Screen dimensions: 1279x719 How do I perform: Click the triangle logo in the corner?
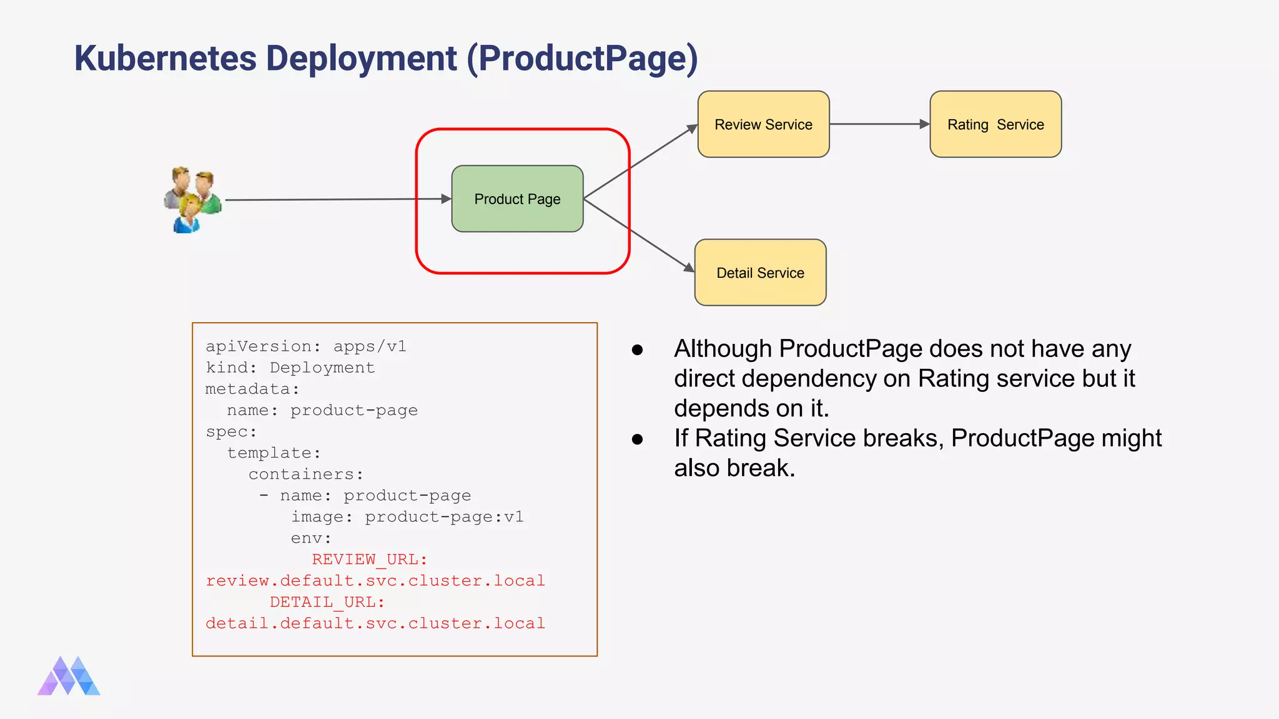(69, 676)
